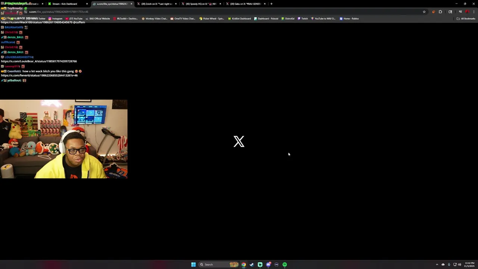Open the volume tray icon
The image size is (478, 269).
point(459,265)
